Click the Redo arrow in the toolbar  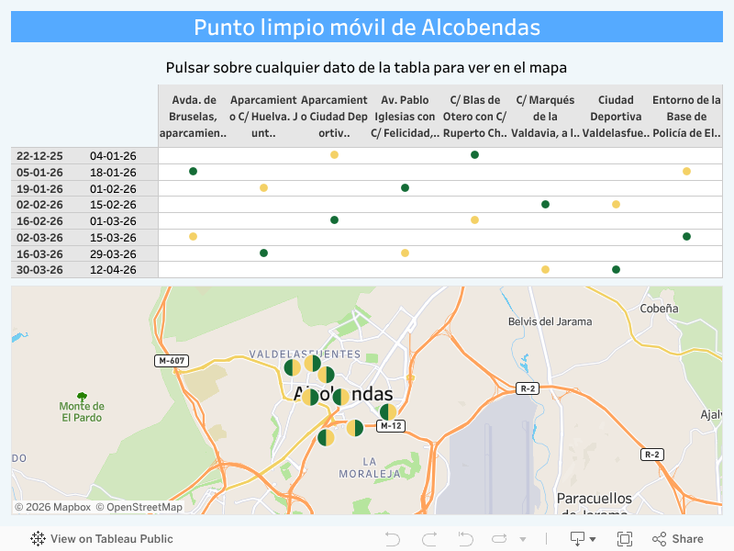click(428, 539)
